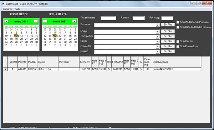Go to previous month in FECHA DESDE calendar
The height and width of the screenshot is (130, 214).
click(6, 21)
